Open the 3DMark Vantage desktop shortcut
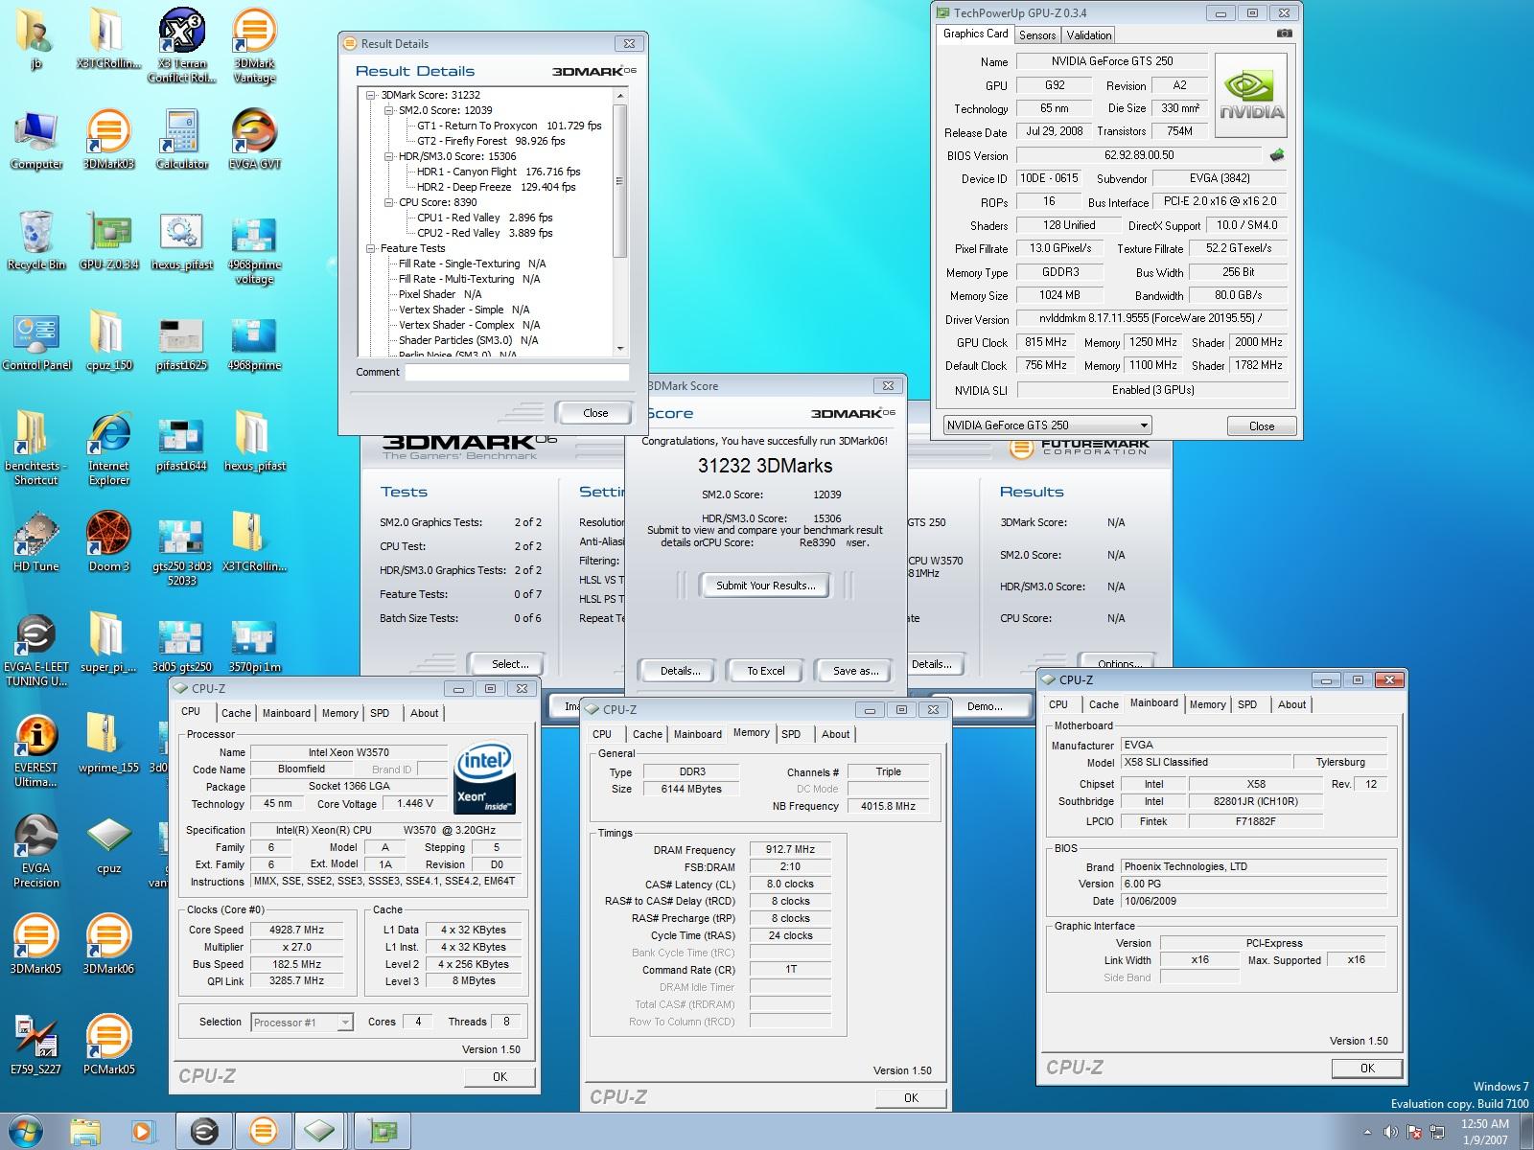 (254, 45)
